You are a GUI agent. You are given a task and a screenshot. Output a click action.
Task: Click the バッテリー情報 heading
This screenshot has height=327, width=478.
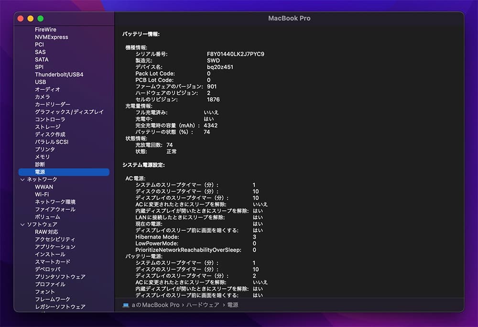141,34
